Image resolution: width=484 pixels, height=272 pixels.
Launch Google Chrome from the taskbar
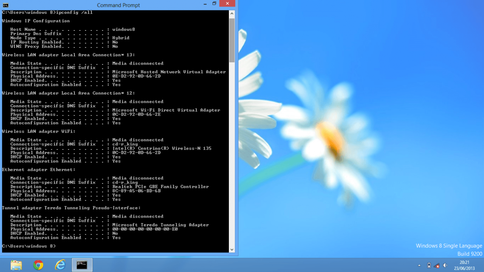click(38, 265)
